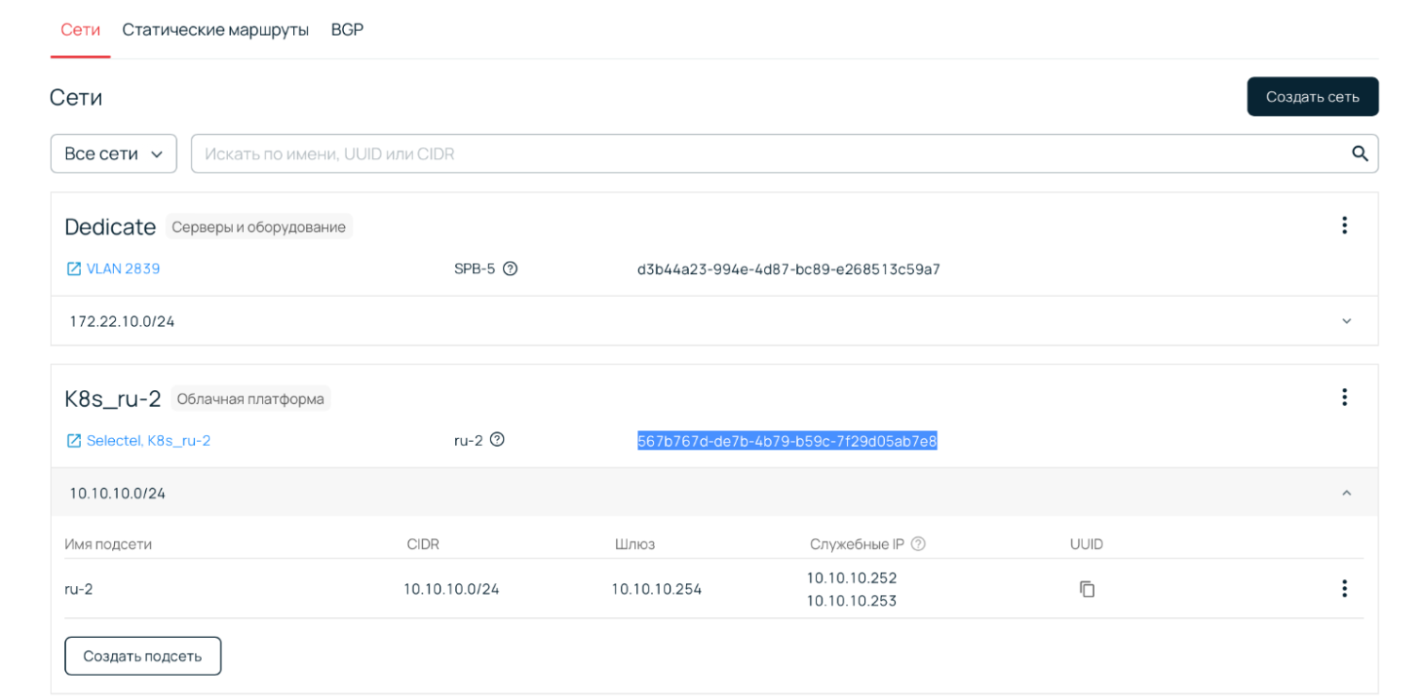
Task: Open the ru-2 subnet row options menu
Action: click(x=1345, y=589)
